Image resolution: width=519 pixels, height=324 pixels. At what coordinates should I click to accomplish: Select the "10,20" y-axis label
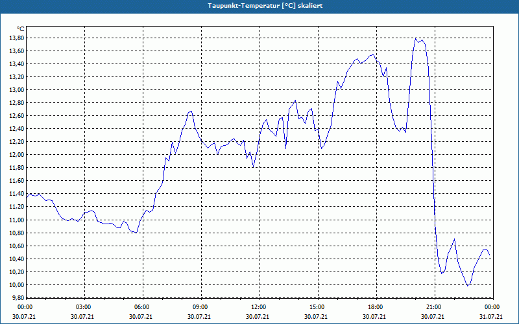pyautogui.click(x=17, y=272)
